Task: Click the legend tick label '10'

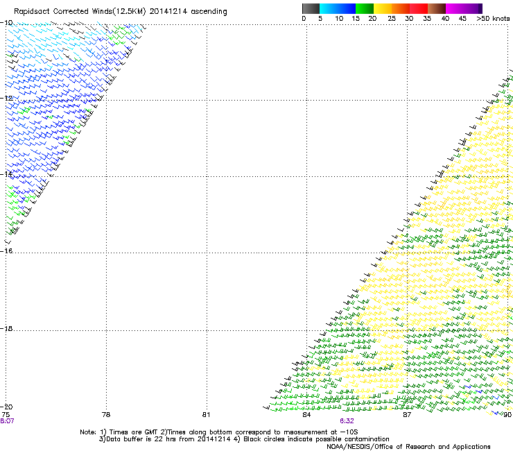Action: [339, 19]
